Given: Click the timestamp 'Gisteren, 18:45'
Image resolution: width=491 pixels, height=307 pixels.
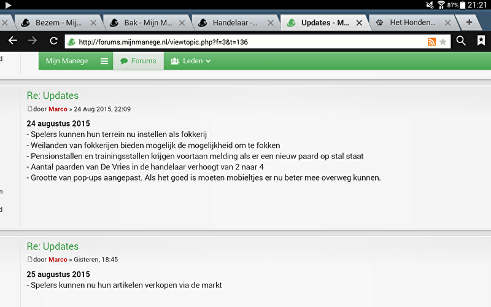Looking at the screenshot, I should (96, 259).
